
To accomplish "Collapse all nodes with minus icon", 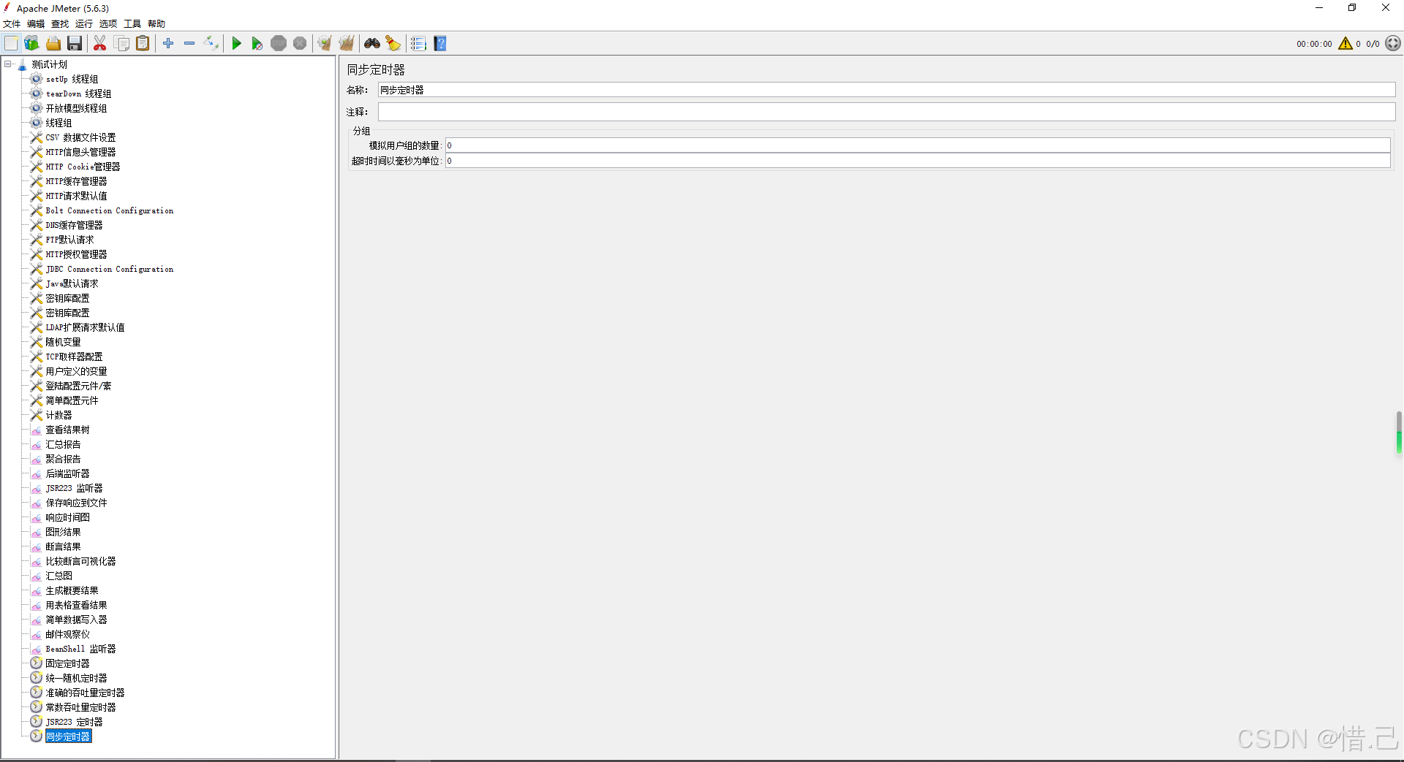I will point(189,44).
